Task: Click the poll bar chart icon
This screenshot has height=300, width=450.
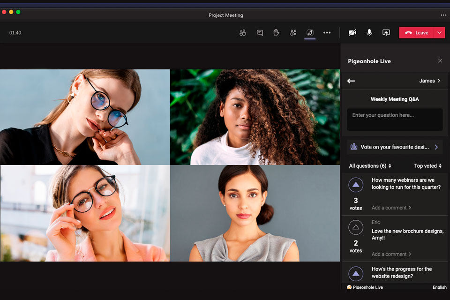Action: pos(354,147)
